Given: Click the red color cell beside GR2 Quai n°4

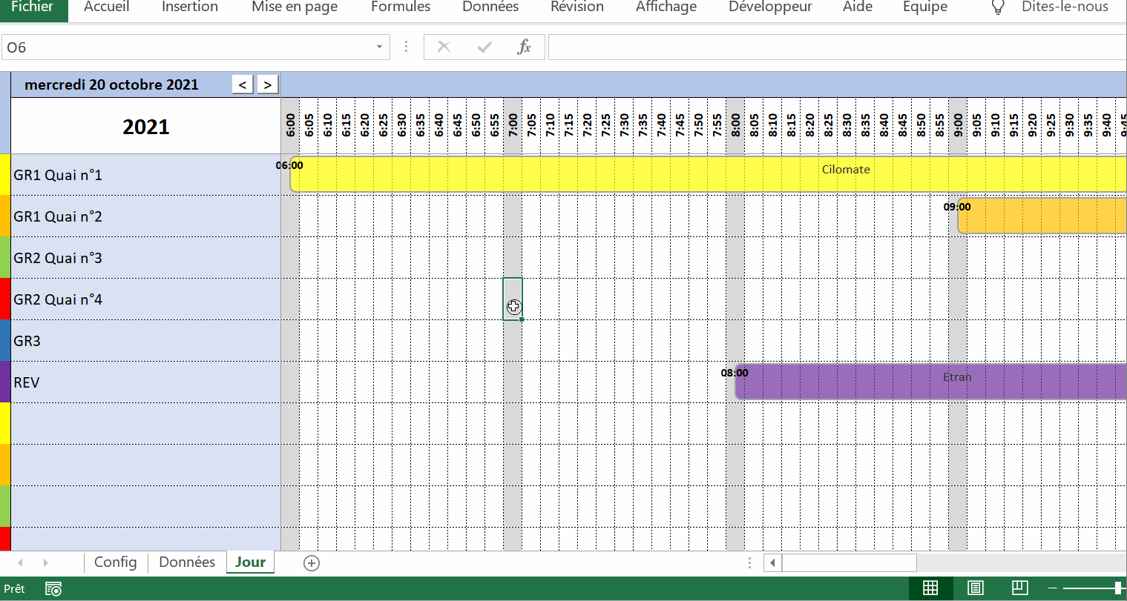Looking at the screenshot, I should tap(5, 299).
